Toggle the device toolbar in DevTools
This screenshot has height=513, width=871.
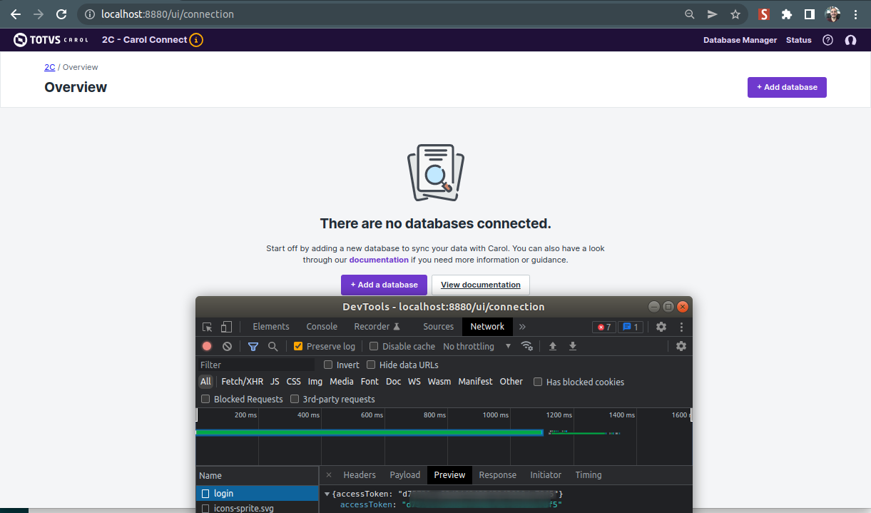[x=225, y=326]
